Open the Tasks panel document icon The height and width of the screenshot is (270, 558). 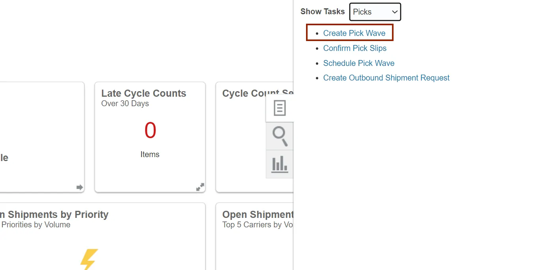(280, 108)
